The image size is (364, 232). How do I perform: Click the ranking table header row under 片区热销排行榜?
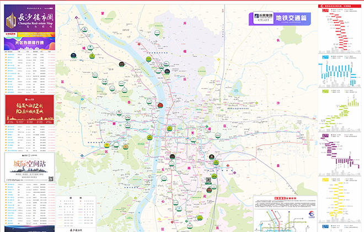tap(29, 51)
